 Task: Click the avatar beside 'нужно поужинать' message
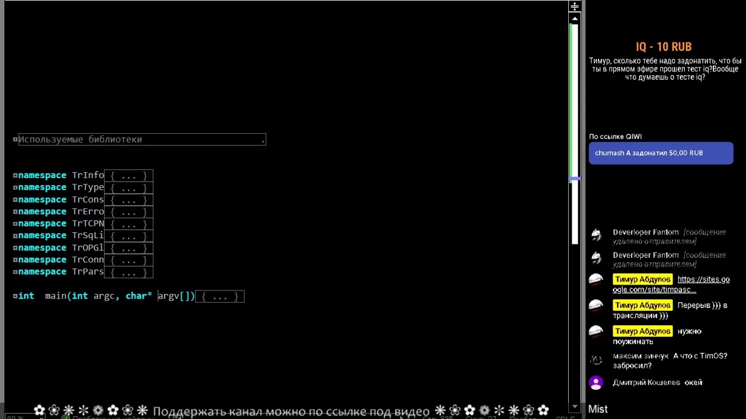[596, 331]
